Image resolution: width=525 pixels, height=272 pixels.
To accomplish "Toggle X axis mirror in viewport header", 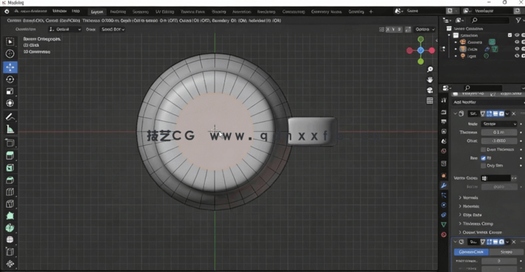I will (x=388, y=30).
